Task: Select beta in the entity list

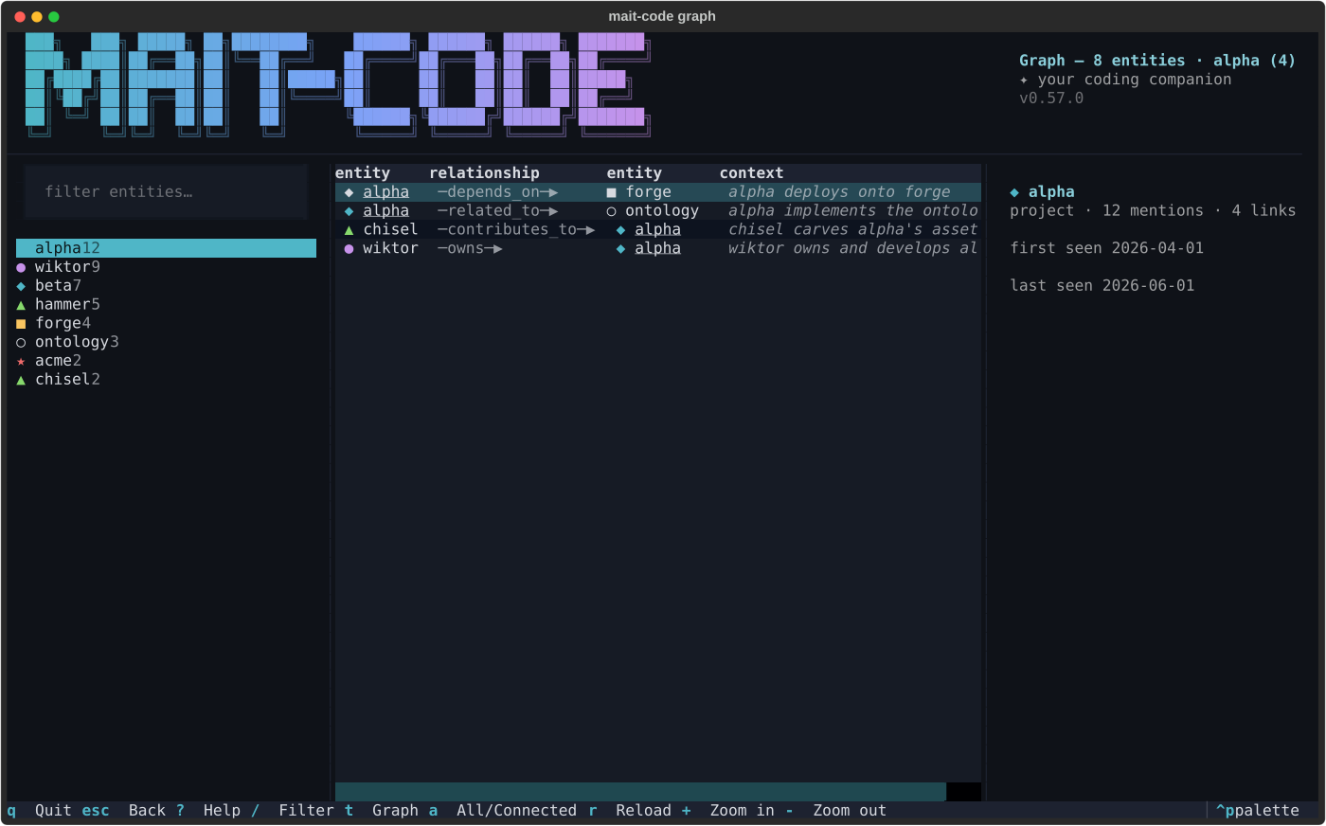Action: tap(166, 286)
